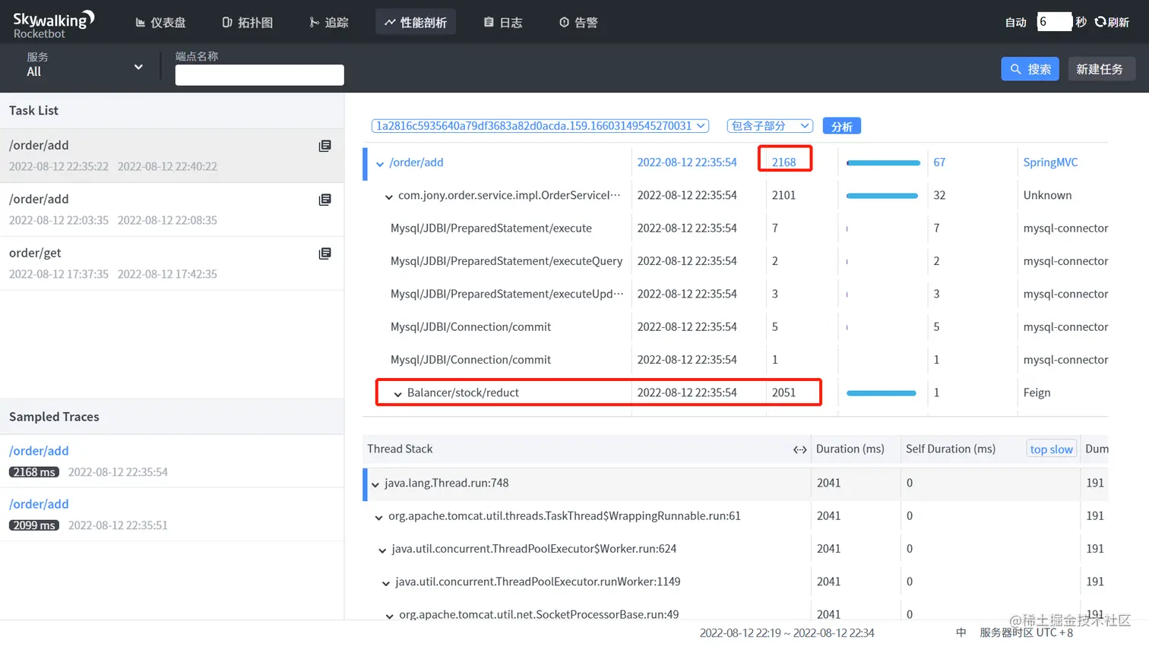1149x646 pixels.
Task: Click the 服务器时区 UTC +8 label
Action: [x=1026, y=632]
